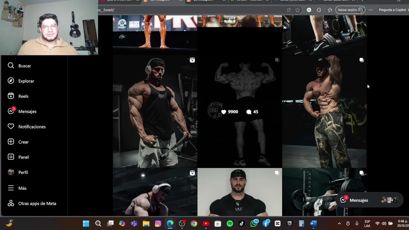Open the Instagram app on the taskbar
409x230 pixels.
tap(158, 224)
